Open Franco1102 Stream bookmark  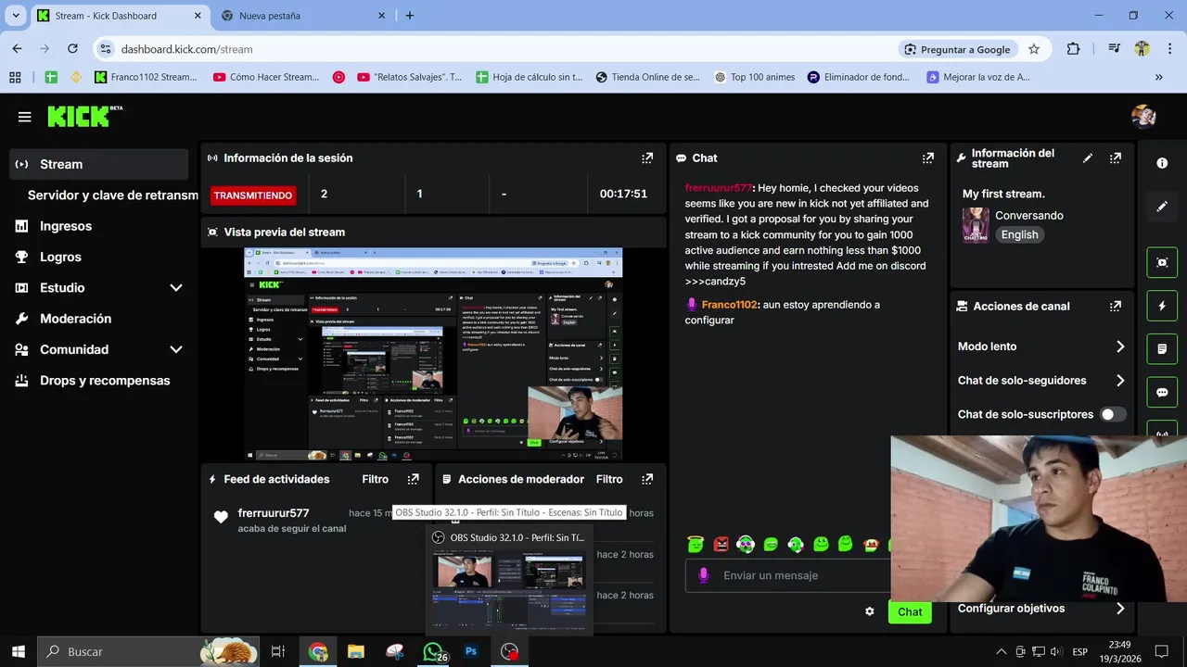146,77
